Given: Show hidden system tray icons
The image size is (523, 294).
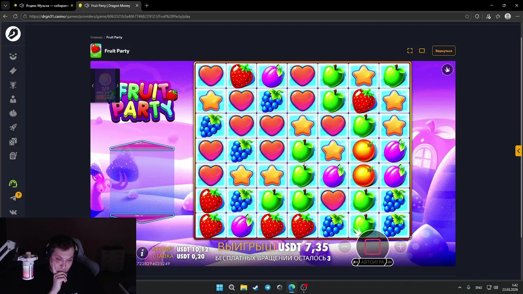Looking at the screenshot, I should (460, 287).
